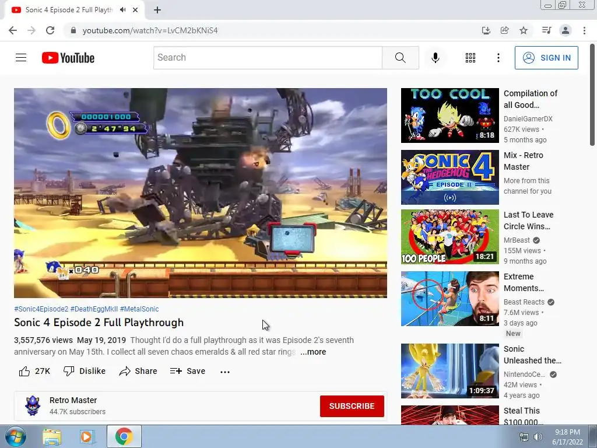
Task: Open Chrome three-dot menu
Action: 584,30
